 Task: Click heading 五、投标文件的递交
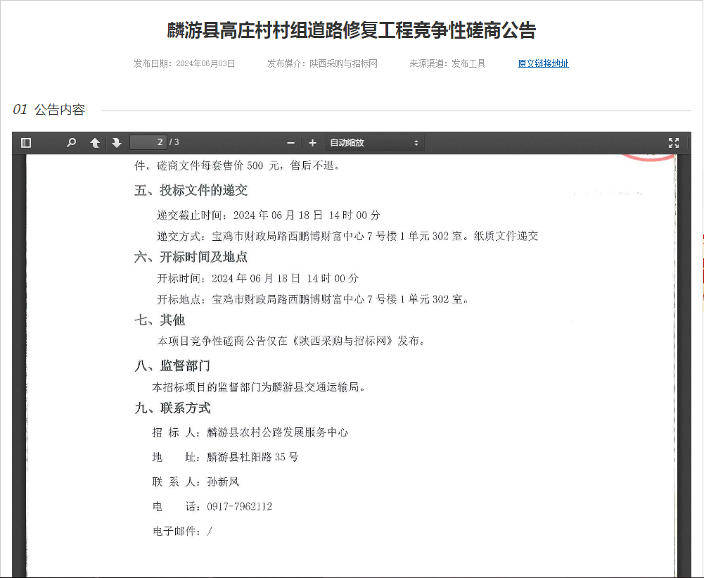(x=191, y=191)
